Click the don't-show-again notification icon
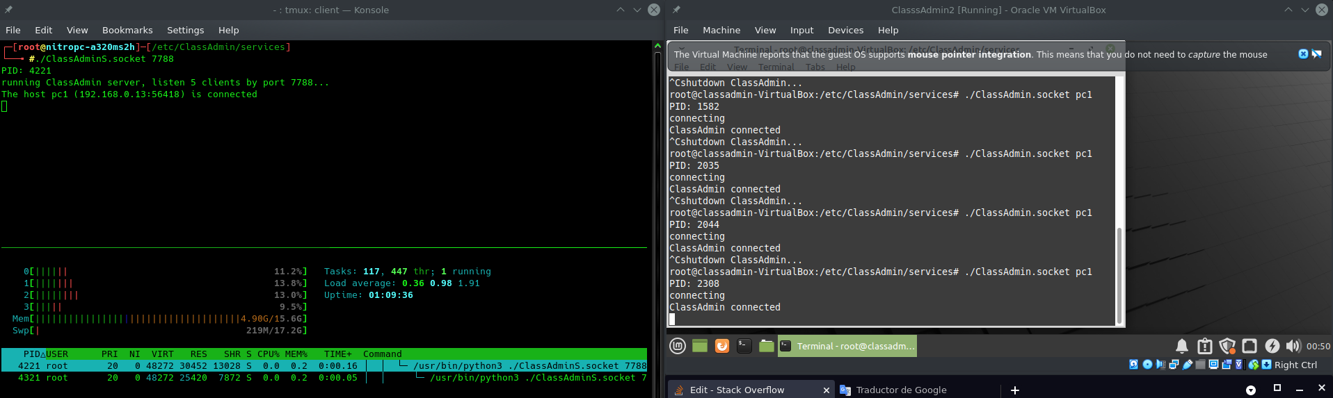Screen dimensions: 1333x398 pyautogui.click(x=1316, y=54)
